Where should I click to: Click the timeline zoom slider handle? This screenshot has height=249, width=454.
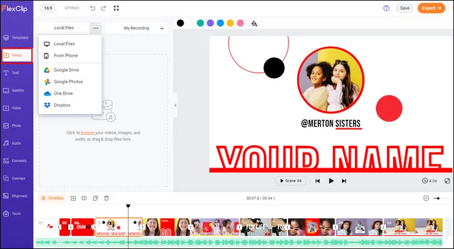[438, 198]
